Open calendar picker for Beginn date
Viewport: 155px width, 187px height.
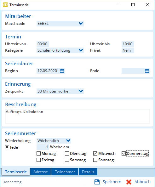(62, 71)
